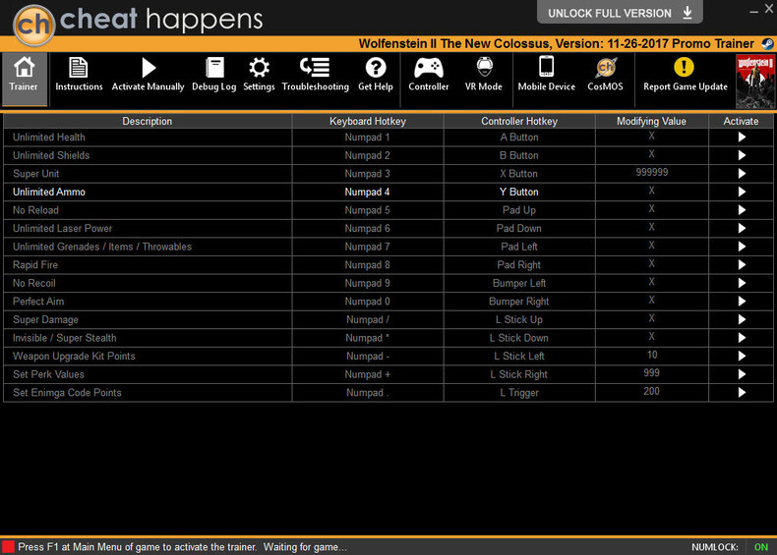Open the Trainer home tab

point(24,79)
